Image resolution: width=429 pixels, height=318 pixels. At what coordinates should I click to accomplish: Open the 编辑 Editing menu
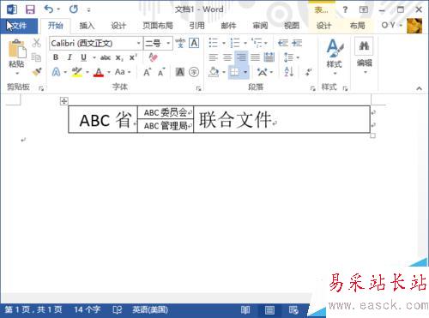click(x=364, y=56)
